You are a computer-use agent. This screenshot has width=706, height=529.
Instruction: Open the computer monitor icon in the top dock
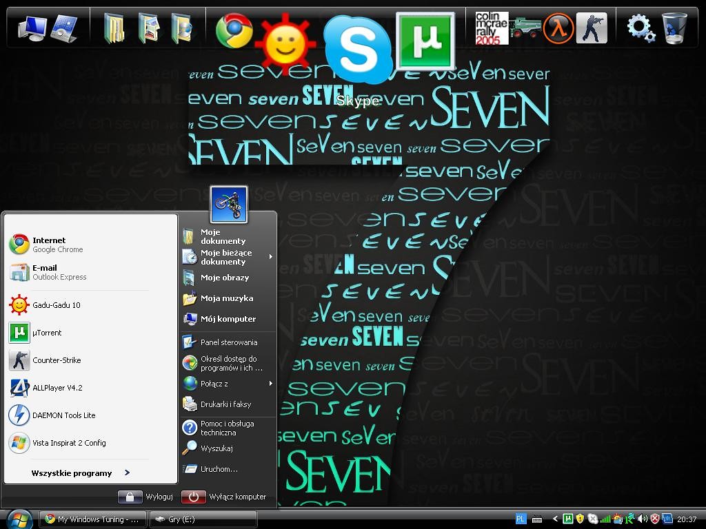click(32, 28)
